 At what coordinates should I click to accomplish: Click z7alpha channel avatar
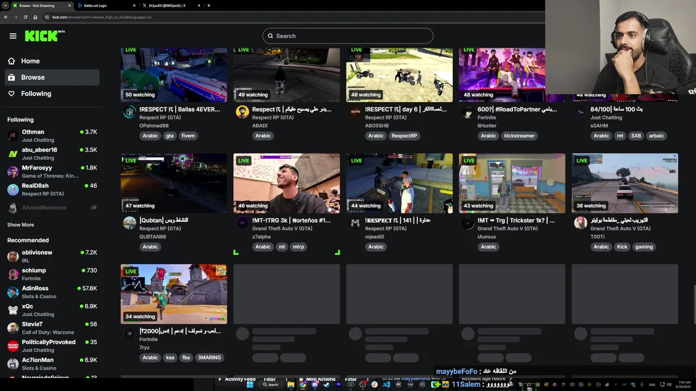[x=243, y=223]
